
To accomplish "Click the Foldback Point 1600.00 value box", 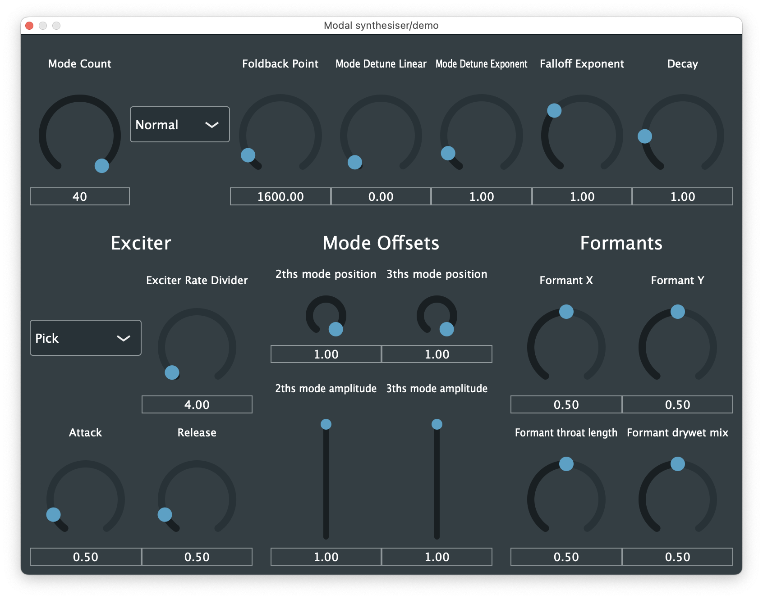I will click(x=280, y=197).
